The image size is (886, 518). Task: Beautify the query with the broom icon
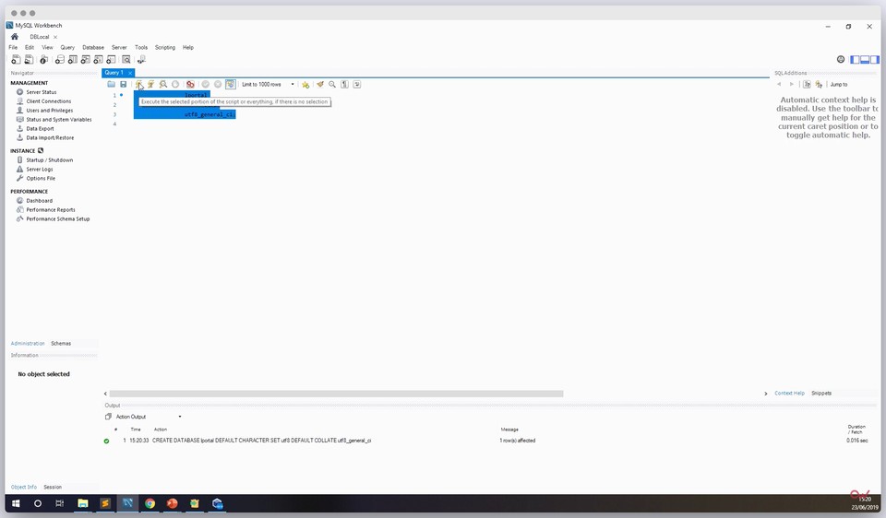(x=320, y=84)
